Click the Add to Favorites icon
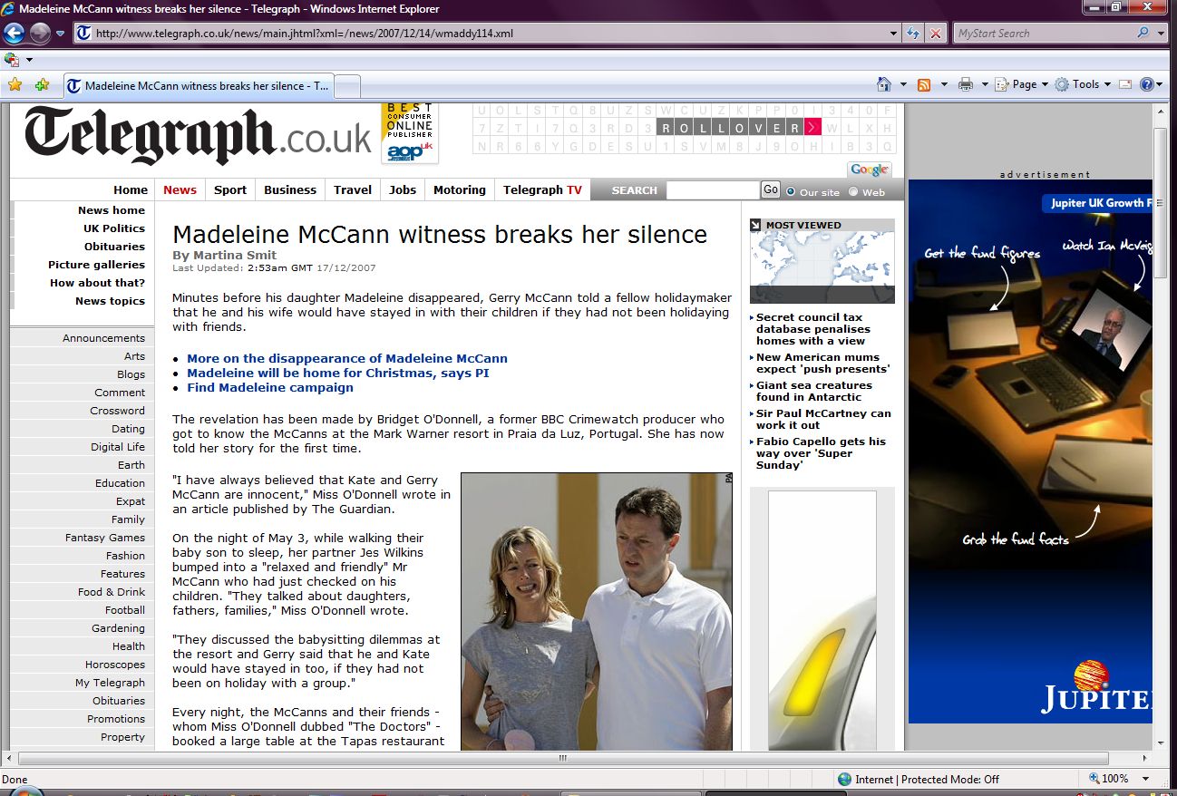This screenshot has height=796, width=1177. click(x=42, y=85)
